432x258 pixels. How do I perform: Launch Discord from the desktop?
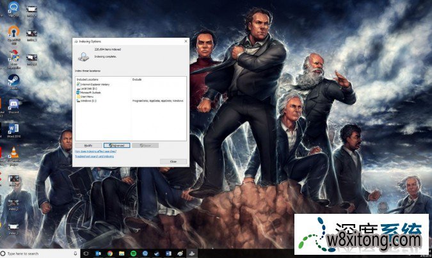(x=13, y=104)
